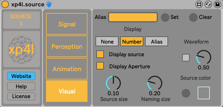Click the round Clear alias button
The image size is (223, 107).
[x=193, y=17]
